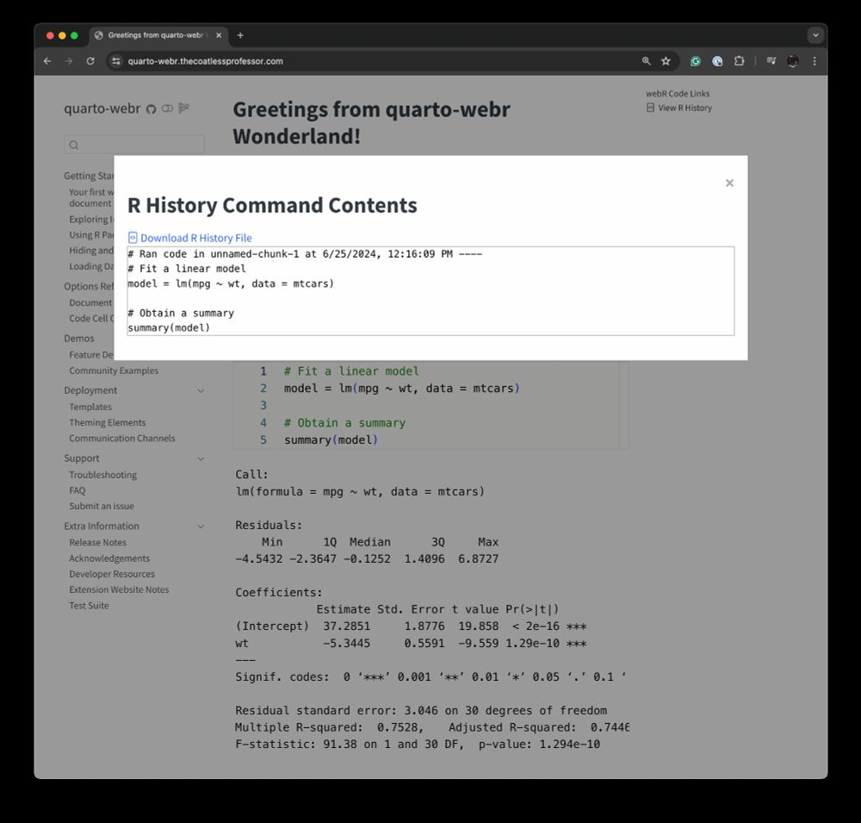This screenshot has width=861, height=823.
Task: Expand the Extra Information section
Action: tap(201, 526)
